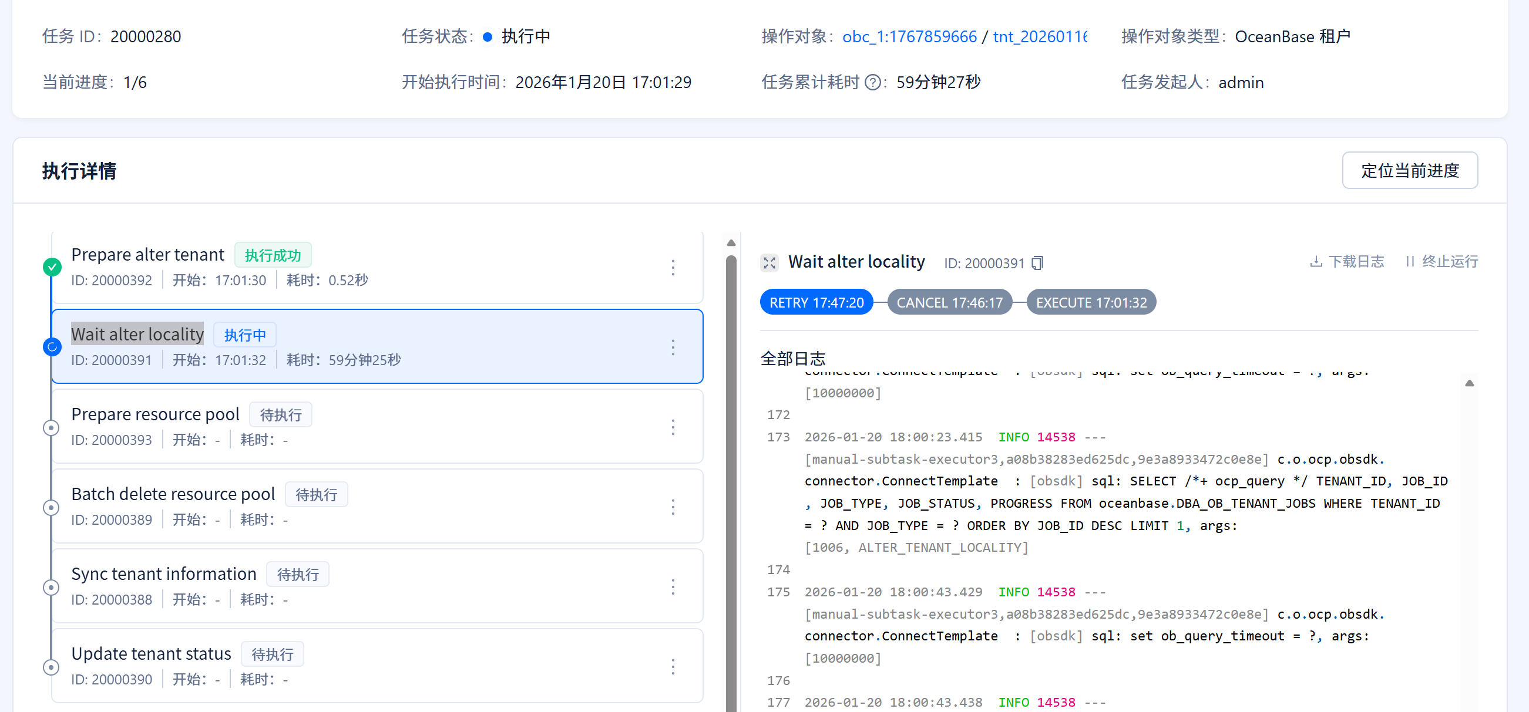Click the running status icon of Wait alter locality

click(x=52, y=347)
